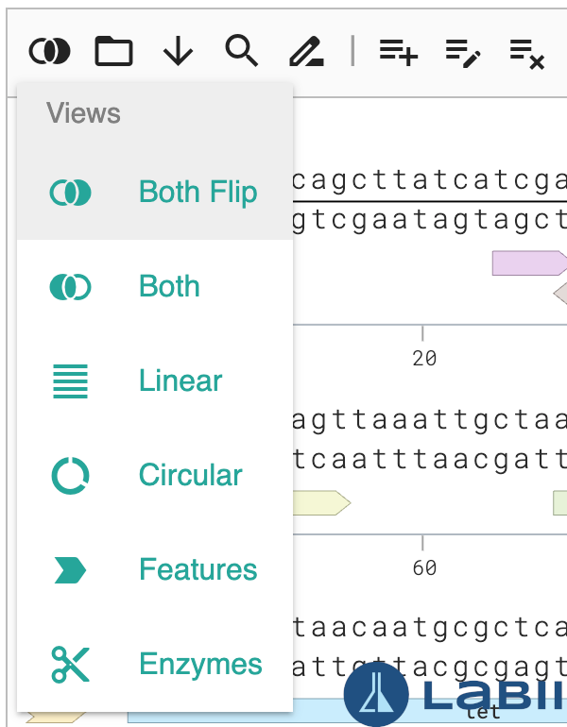
Task: Click the edit annotation list icon
Action: [463, 51]
